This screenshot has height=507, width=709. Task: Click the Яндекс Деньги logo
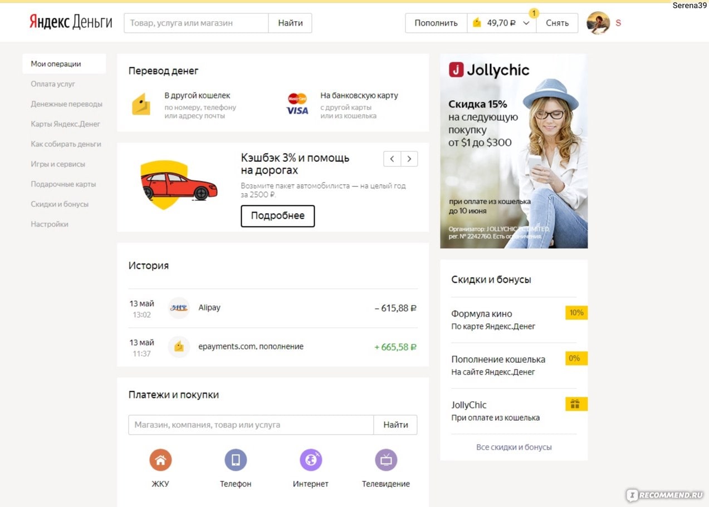[71, 22]
